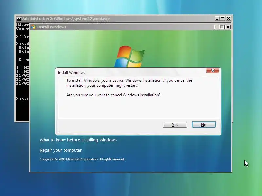This screenshot has height=196, width=262.
Task: Click the Install Windows setup title icon
Action: (34, 27)
